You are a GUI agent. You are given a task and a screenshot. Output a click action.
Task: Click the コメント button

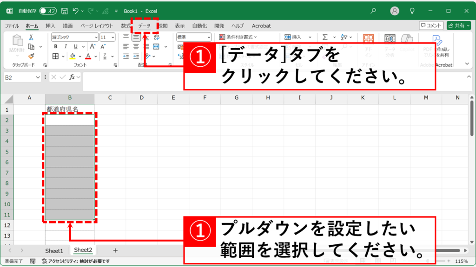click(x=431, y=25)
